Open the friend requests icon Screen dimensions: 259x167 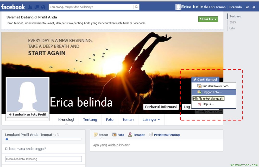point(30,7)
